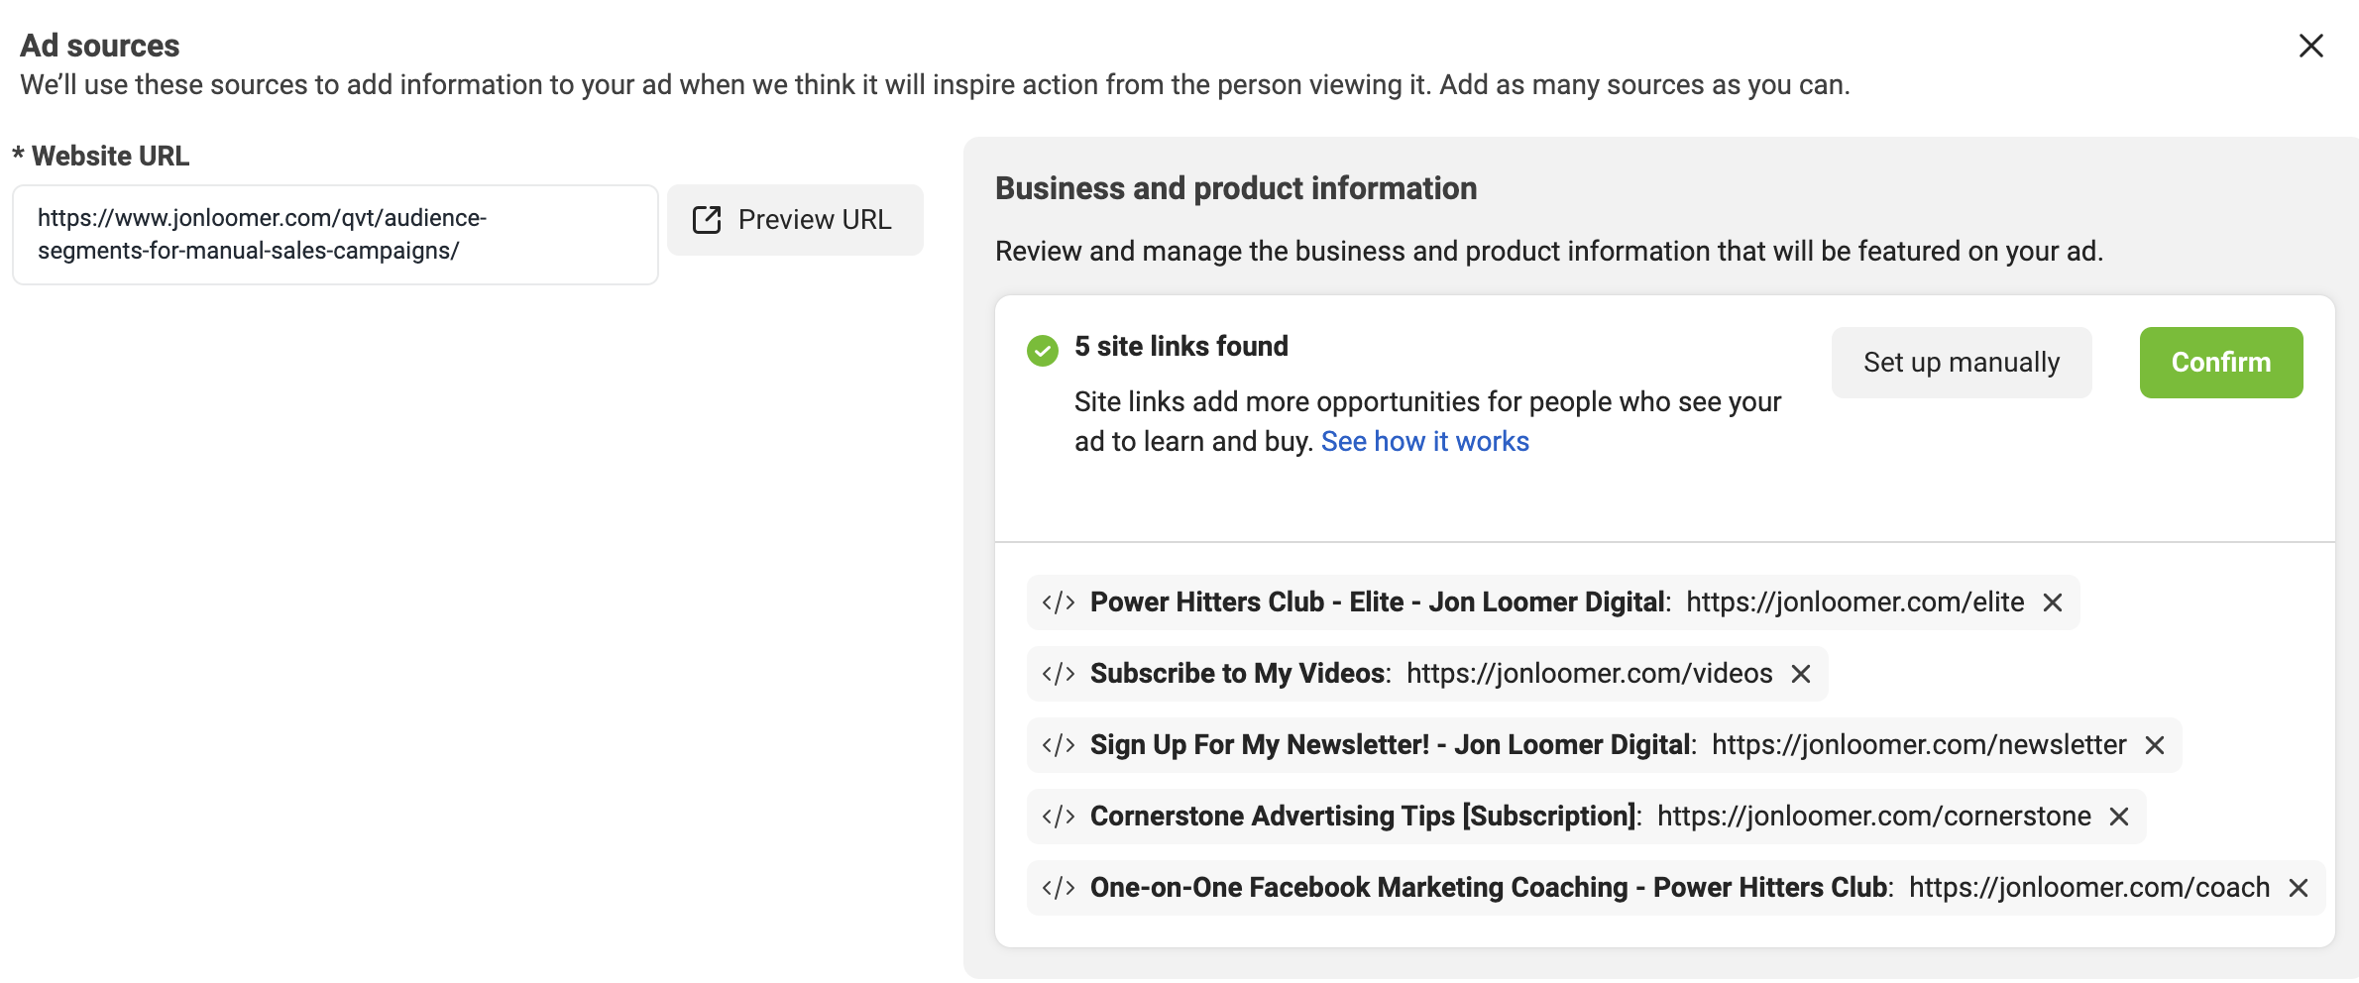Image resolution: width=2359 pixels, height=983 pixels.
Task: Select the https://jonloomer.com/newsletter URL text
Action: pos(1919,745)
